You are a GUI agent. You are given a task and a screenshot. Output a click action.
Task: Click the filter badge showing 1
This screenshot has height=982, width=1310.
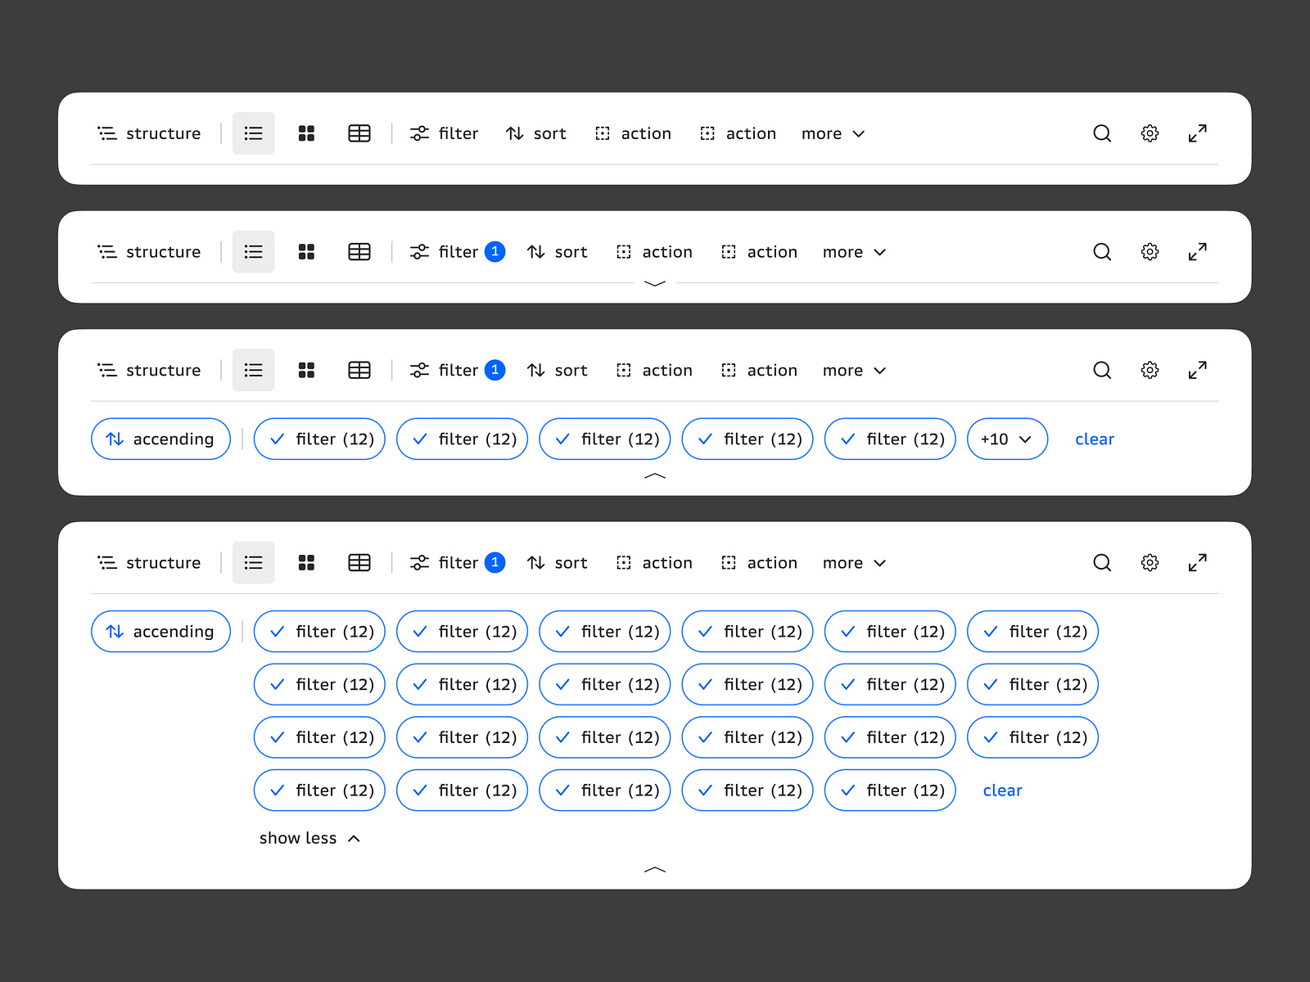click(495, 251)
